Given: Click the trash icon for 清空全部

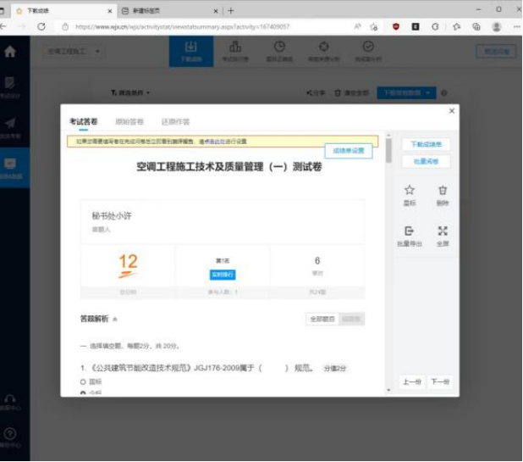Looking at the screenshot, I should (338, 93).
